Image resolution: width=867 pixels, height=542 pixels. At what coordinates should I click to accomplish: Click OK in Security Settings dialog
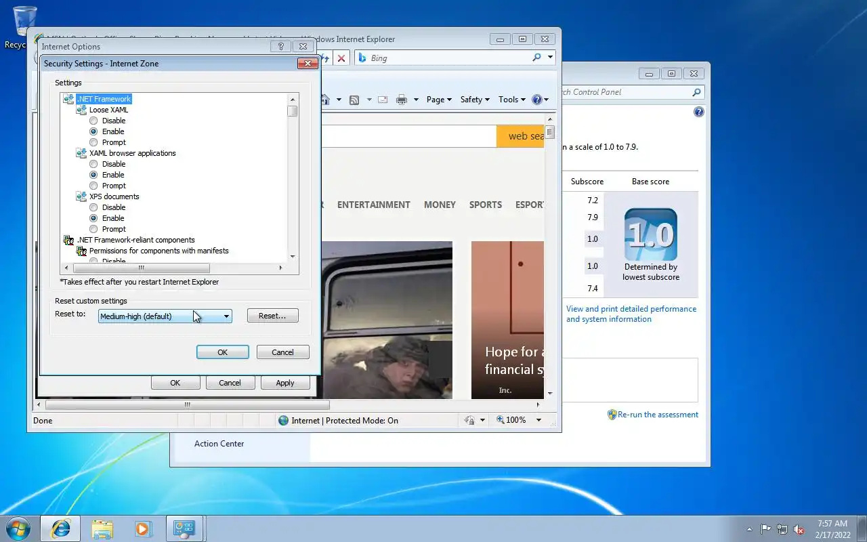(x=222, y=352)
